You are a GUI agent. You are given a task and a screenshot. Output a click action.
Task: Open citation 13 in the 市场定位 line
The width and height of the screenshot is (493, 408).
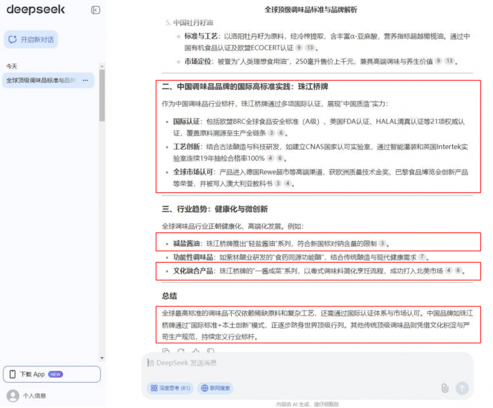[x=450, y=61]
